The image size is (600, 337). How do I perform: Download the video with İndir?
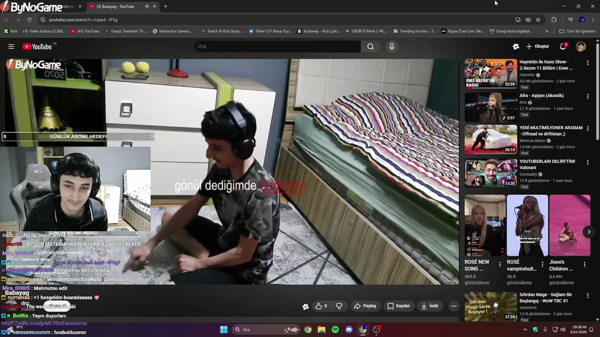tap(429, 306)
